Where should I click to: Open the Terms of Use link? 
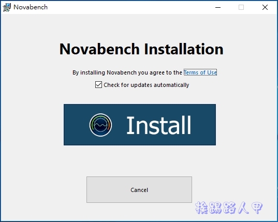pos(200,72)
